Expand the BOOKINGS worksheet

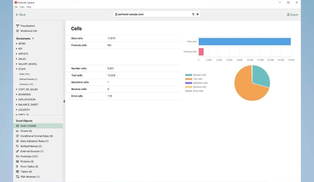pyautogui.click(x=17, y=94)
